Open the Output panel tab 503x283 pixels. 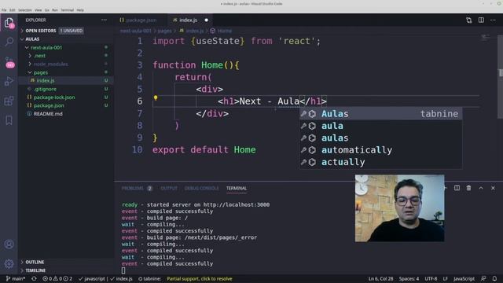coord(169,189)
